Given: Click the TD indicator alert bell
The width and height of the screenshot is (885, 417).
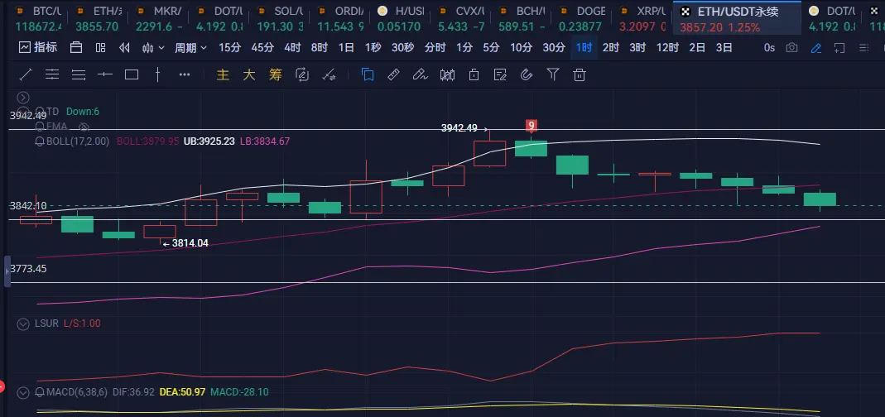Looking at the screenshot, I should pos(40,111).
